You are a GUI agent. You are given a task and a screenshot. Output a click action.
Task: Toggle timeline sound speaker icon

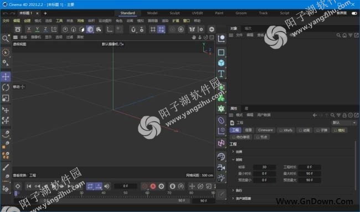click(107, 186)
